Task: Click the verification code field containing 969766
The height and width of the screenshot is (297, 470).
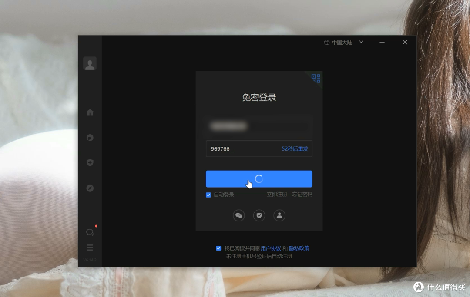Action: point(259,148)
